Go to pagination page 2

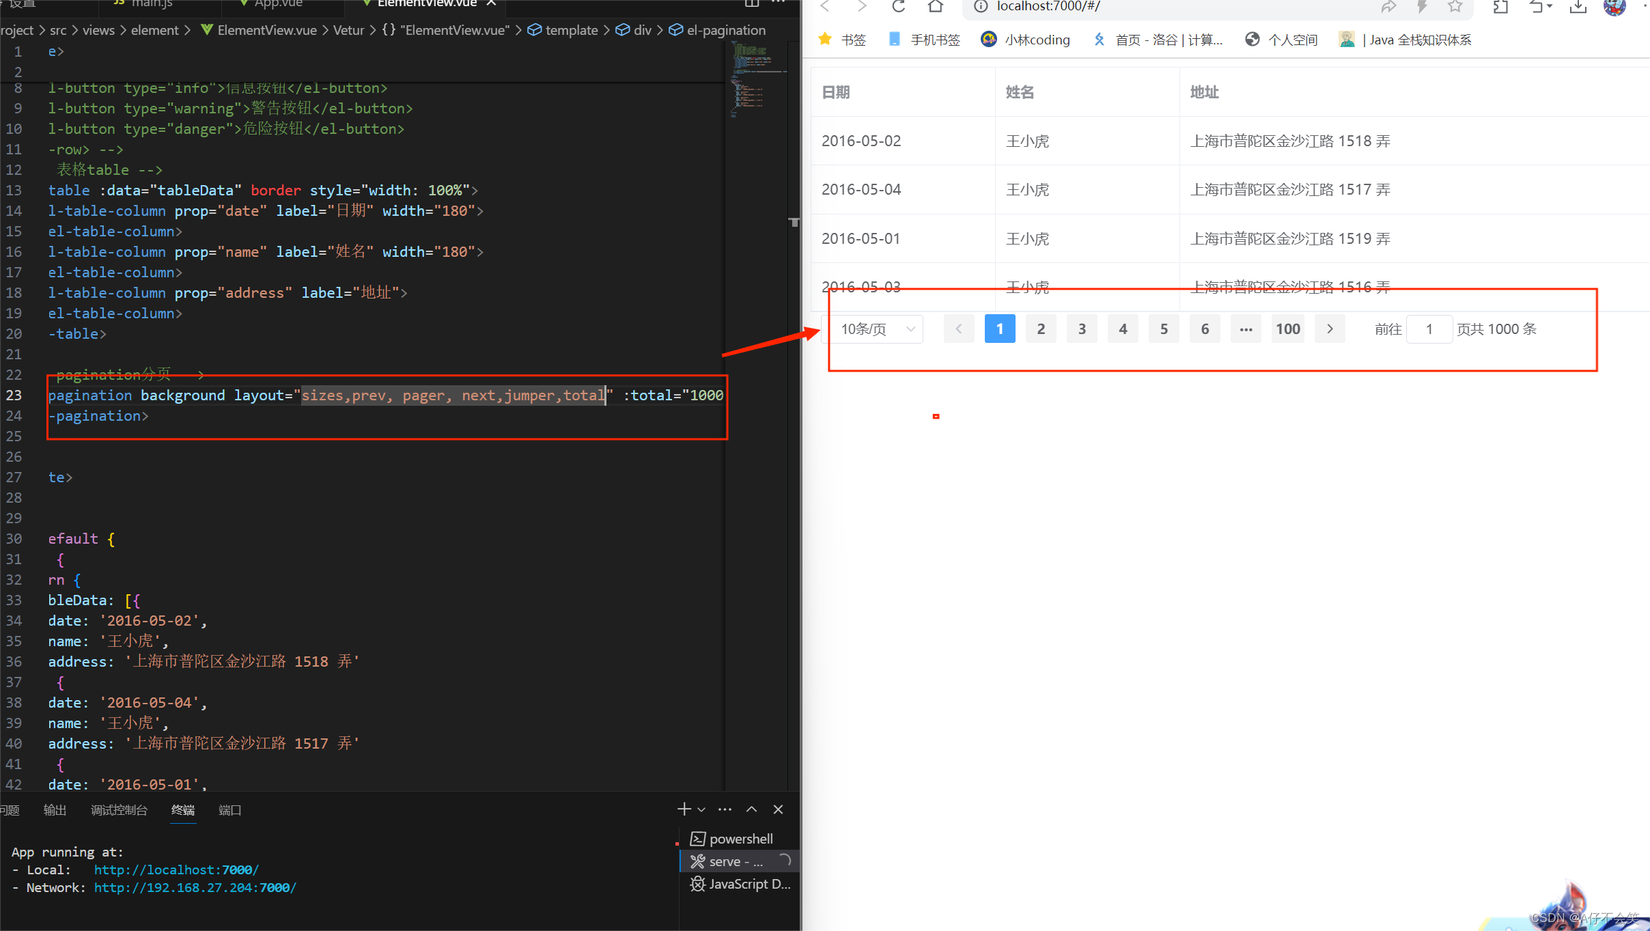(x=1041, y=329)
